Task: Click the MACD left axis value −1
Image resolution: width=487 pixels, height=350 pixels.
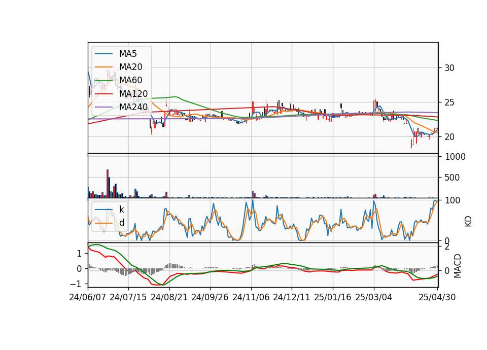Action: click(76, 284)
